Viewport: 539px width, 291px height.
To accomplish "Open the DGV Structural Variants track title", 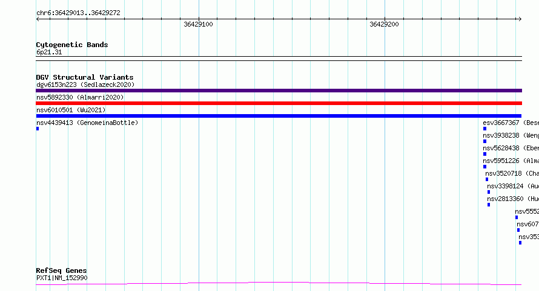I will 85,77.
